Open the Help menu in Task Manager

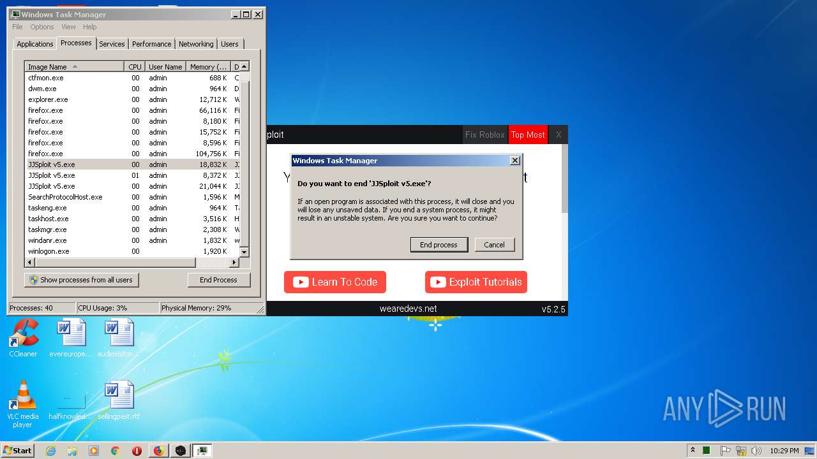[x=90, y=27]
